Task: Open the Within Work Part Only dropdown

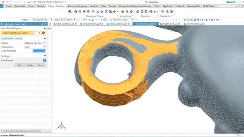Action: (x=65, y=20)
